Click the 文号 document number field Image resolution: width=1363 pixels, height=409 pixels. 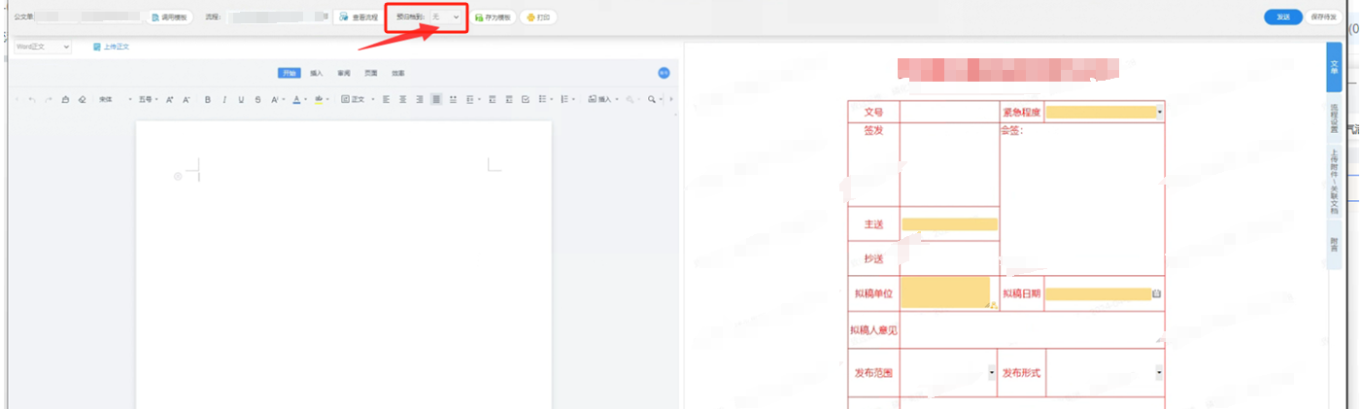pos(949,113)
